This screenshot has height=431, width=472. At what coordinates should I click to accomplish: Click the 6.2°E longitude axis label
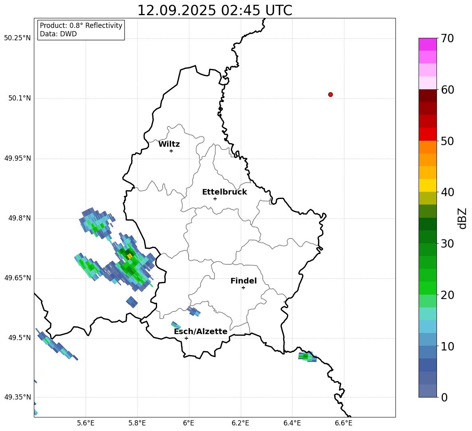(240, 423)
